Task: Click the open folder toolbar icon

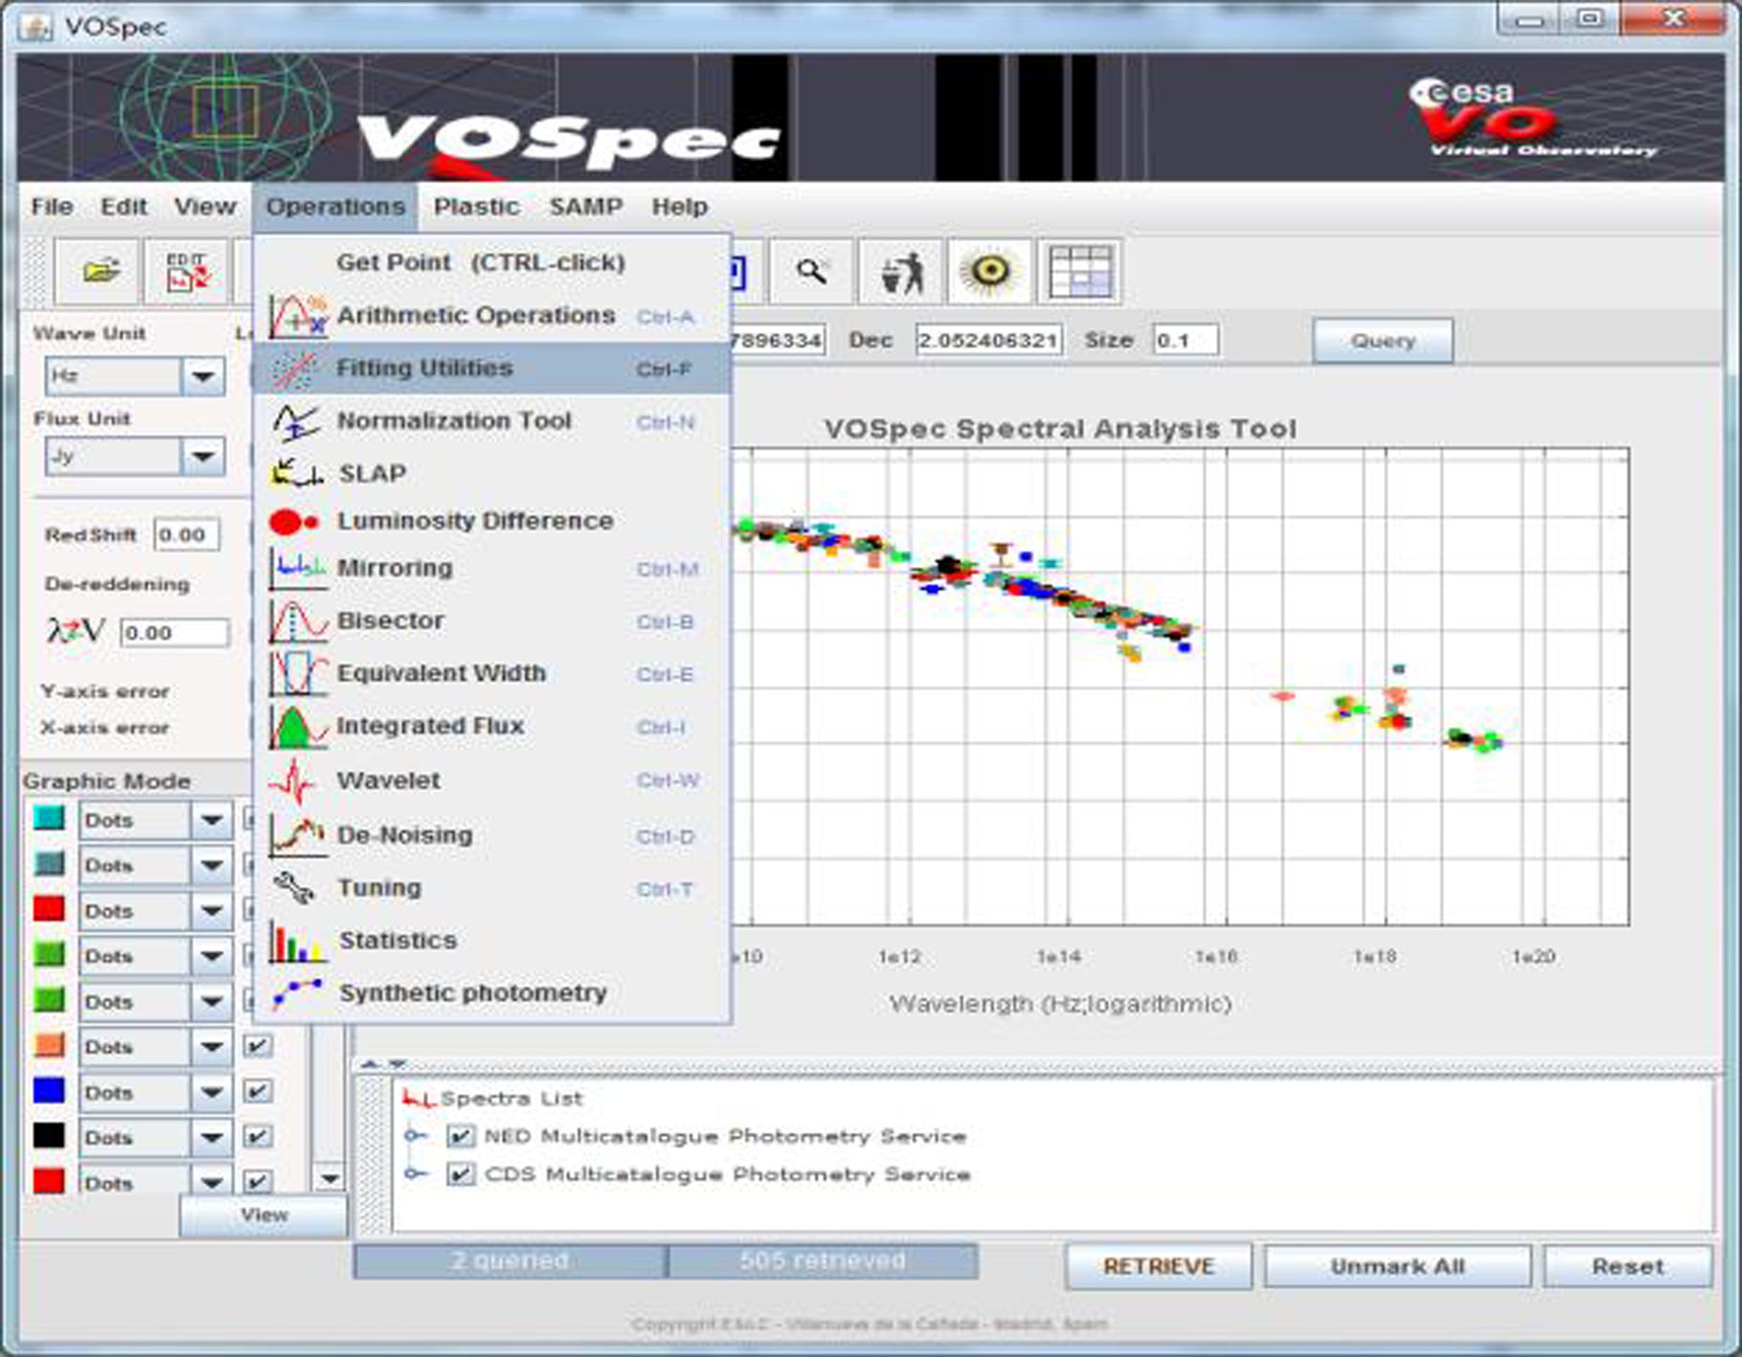Action: coord(100,272)
